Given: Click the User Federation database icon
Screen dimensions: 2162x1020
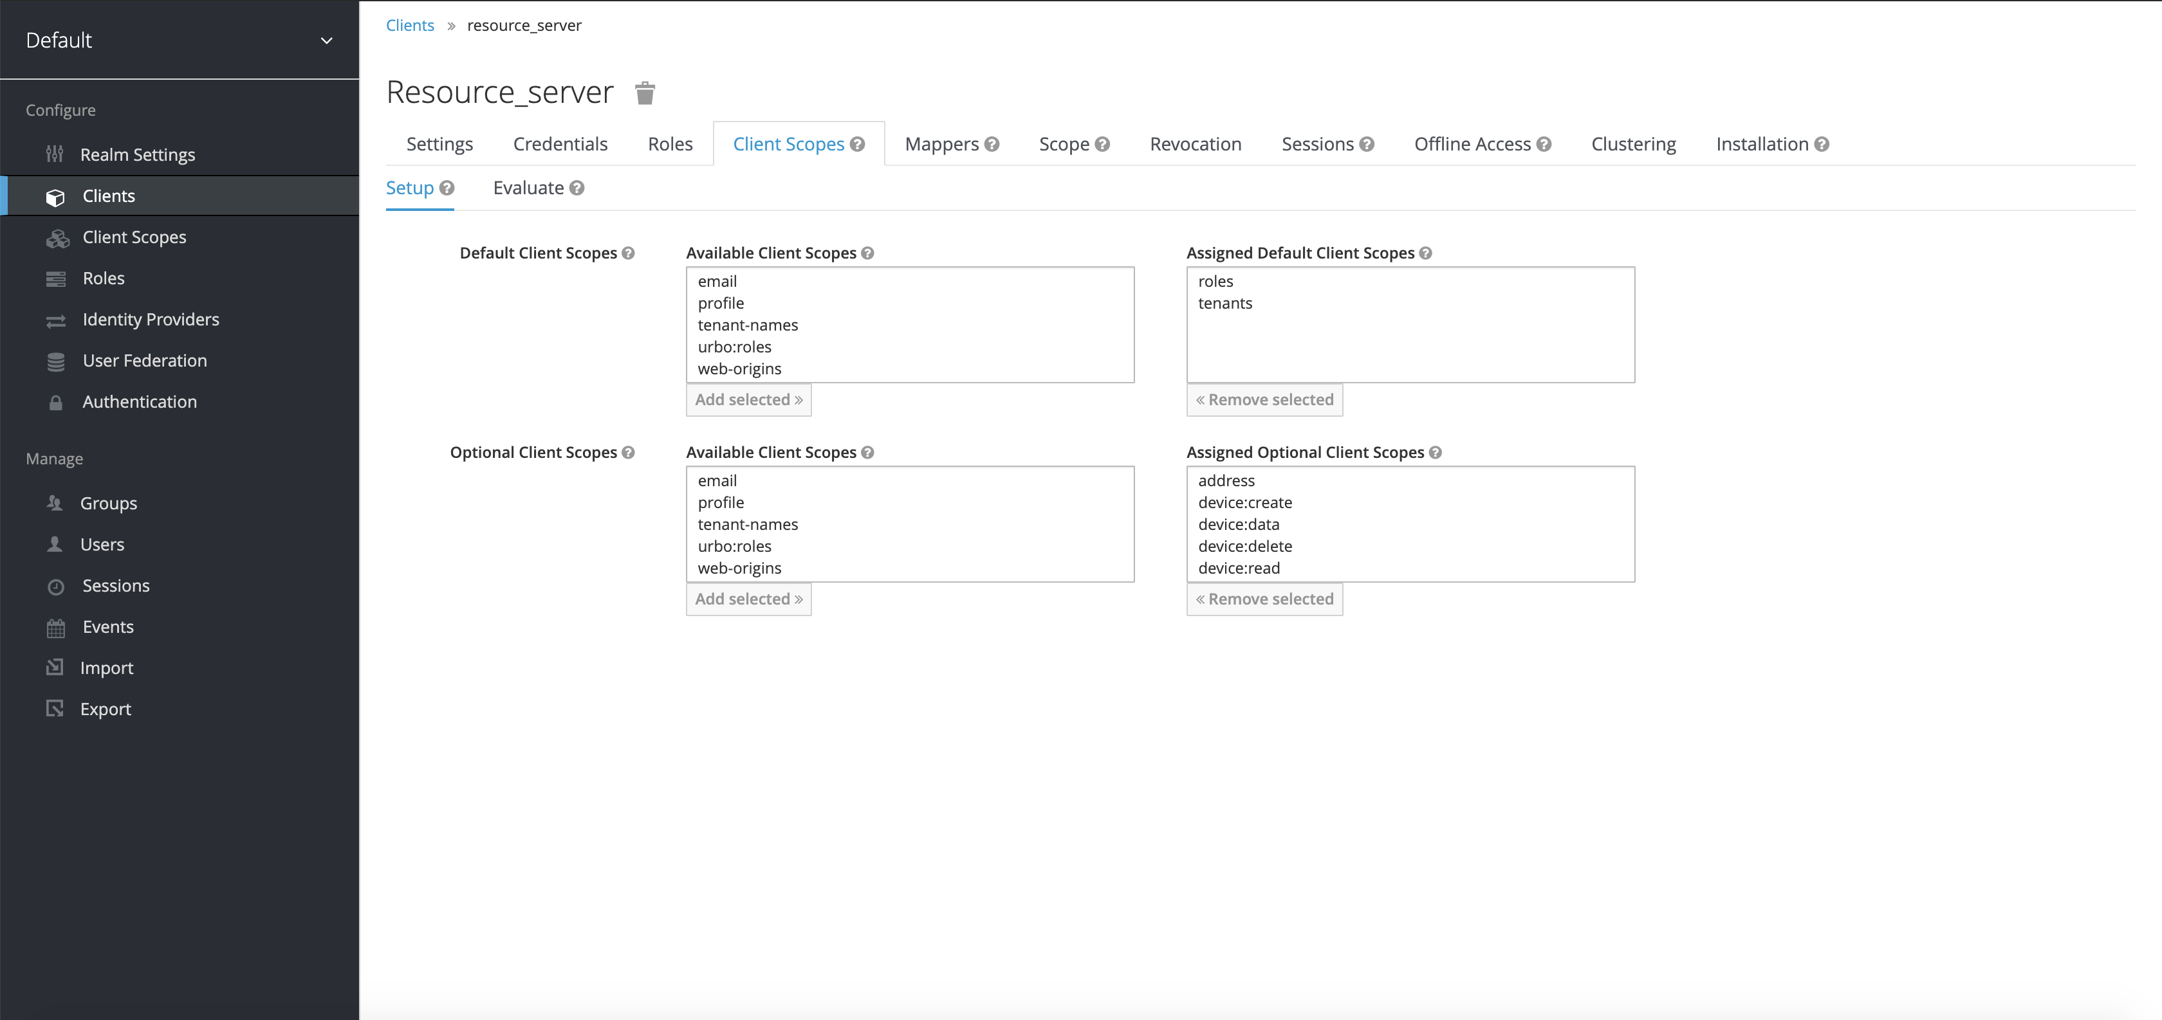Looking at the screenshot, I should (x=55, y=361).
